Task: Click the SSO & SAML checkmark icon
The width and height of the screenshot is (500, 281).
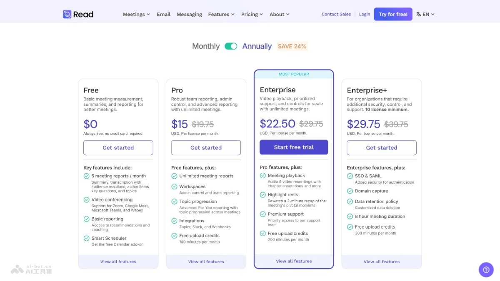Action: point(350,176)
